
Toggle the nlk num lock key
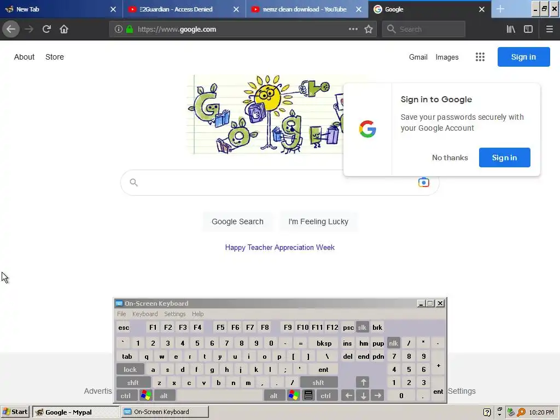click(393, 343)
